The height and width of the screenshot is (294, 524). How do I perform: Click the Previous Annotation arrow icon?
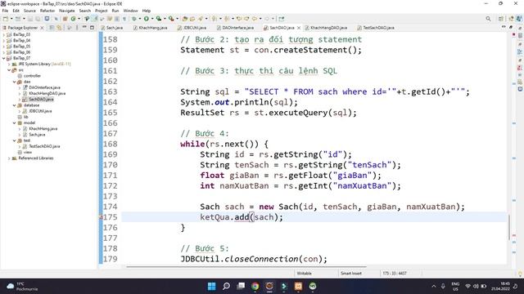tap(227, 19)
